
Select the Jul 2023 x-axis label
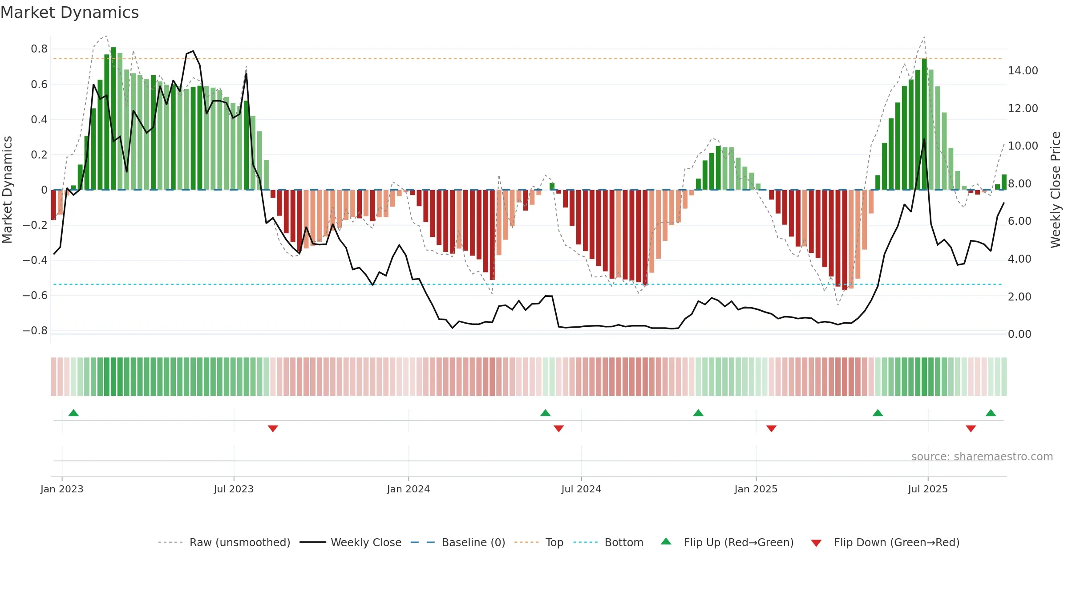234,489
